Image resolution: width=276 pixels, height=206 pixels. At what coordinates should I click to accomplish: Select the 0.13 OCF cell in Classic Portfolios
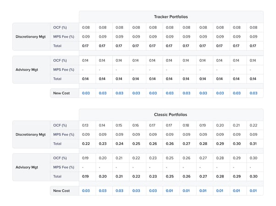[85, 125]
